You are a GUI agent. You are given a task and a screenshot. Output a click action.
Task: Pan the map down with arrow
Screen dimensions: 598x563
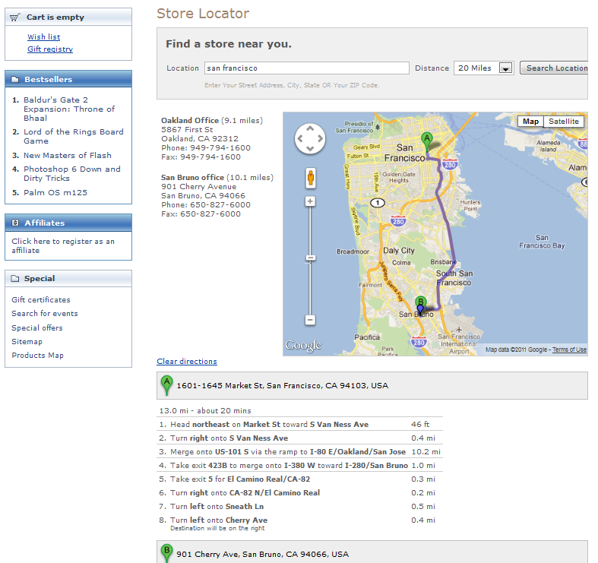[310, 148]
